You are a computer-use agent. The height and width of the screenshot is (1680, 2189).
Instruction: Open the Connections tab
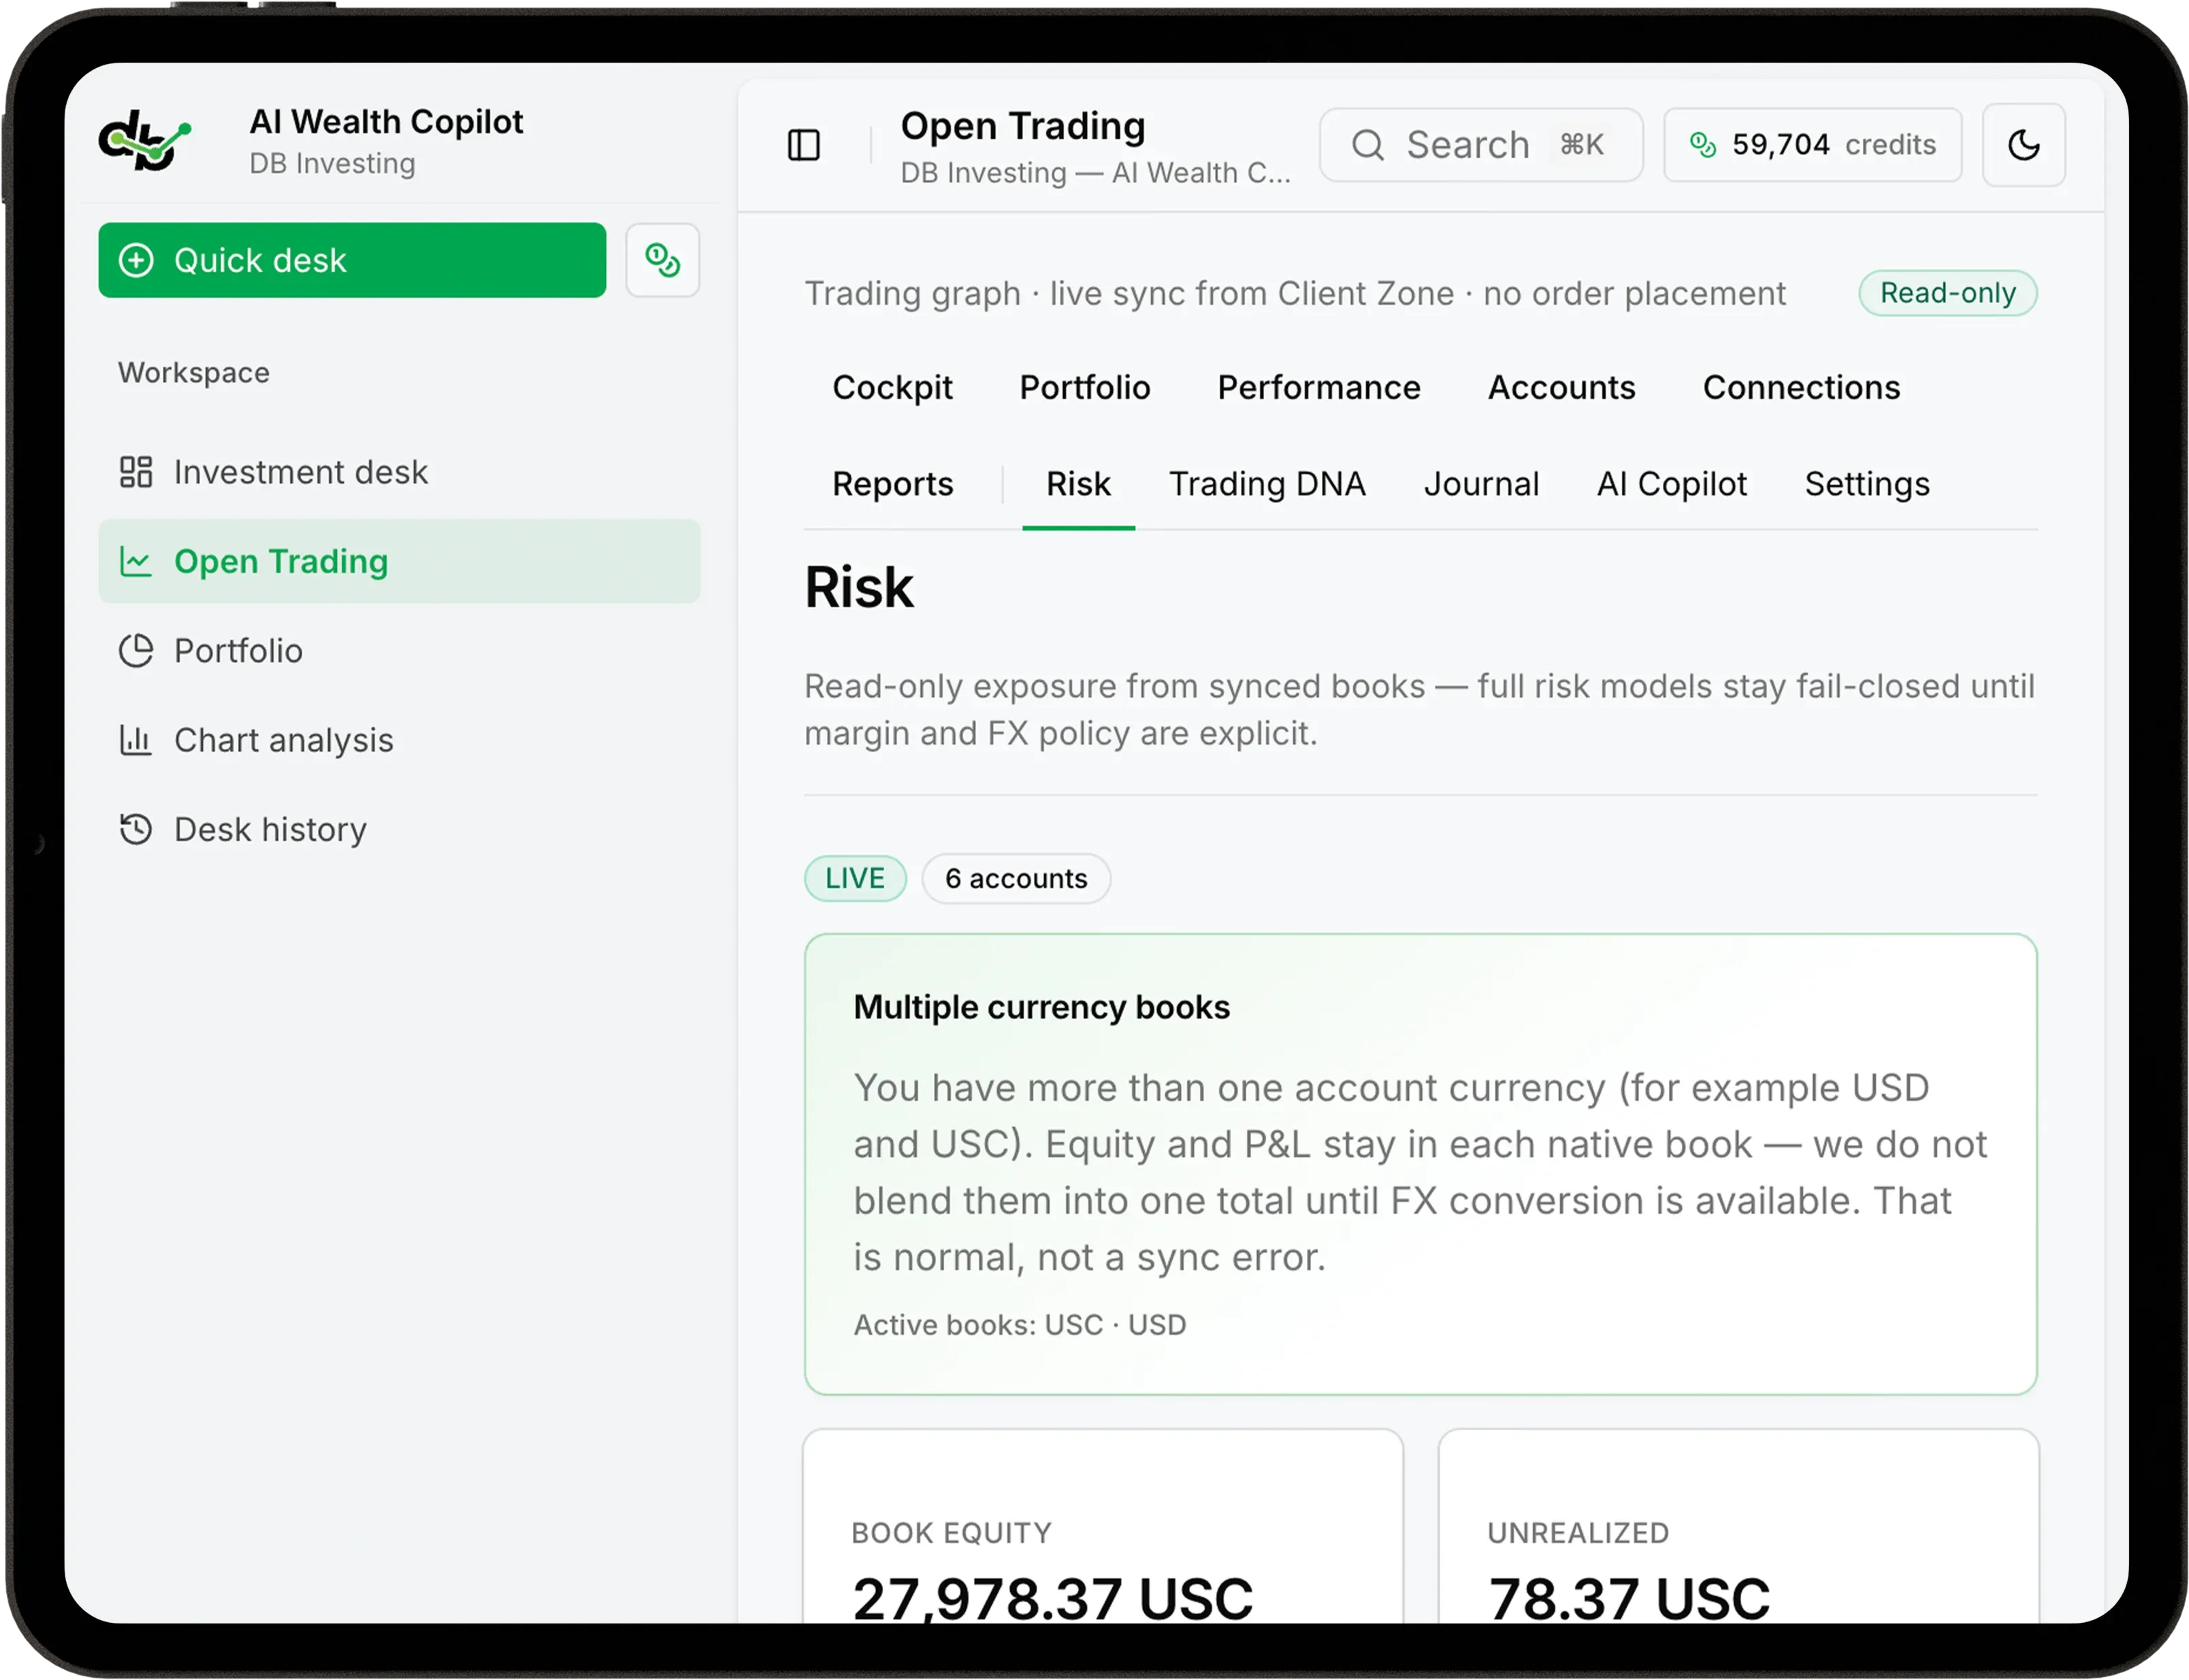pos(1801,388)
